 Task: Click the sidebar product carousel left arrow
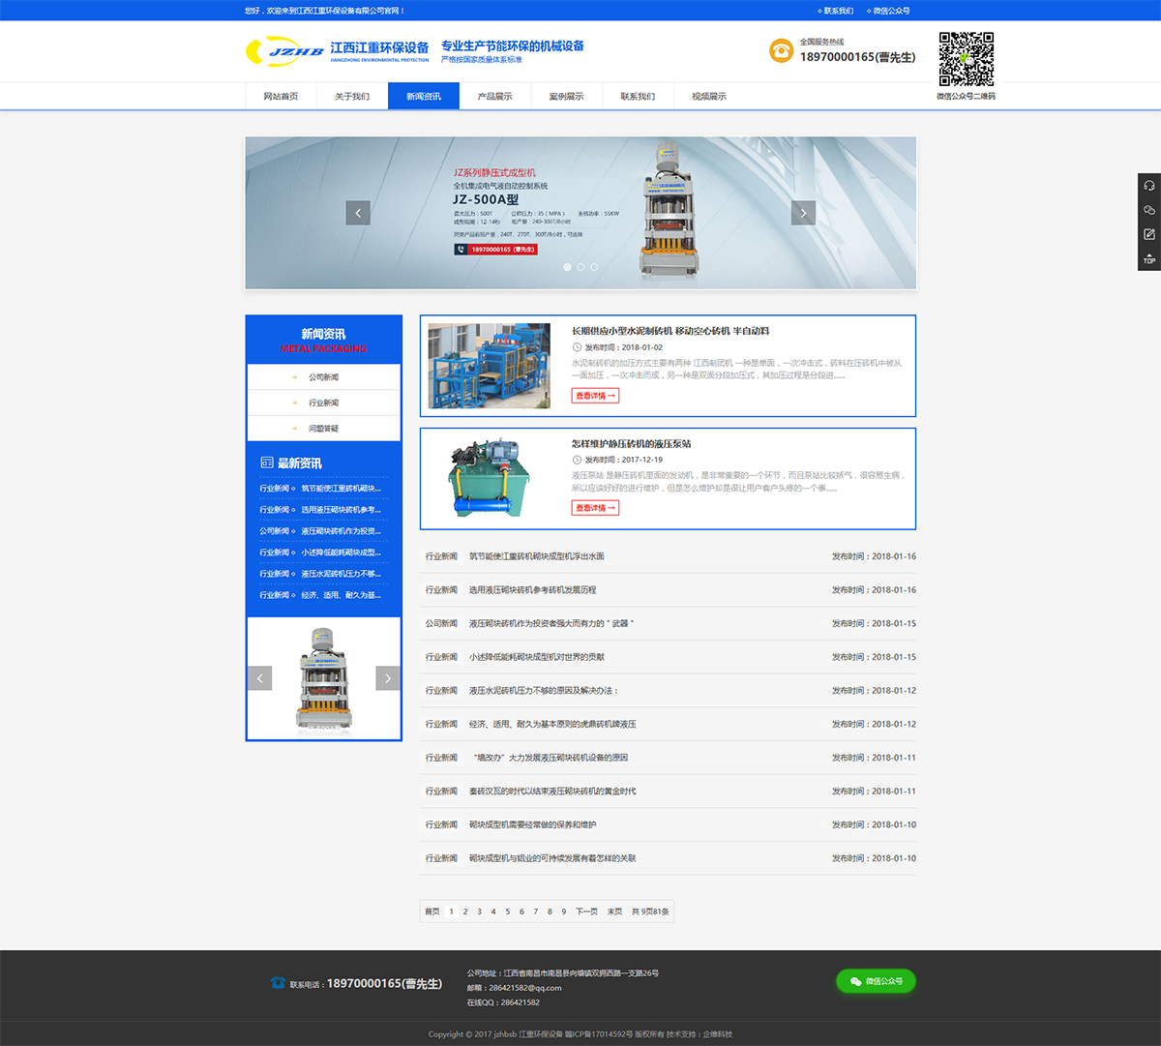coord(259,678)
